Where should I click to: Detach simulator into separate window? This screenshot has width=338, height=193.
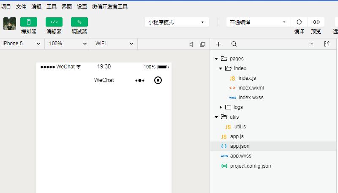[x=202, y=44]
